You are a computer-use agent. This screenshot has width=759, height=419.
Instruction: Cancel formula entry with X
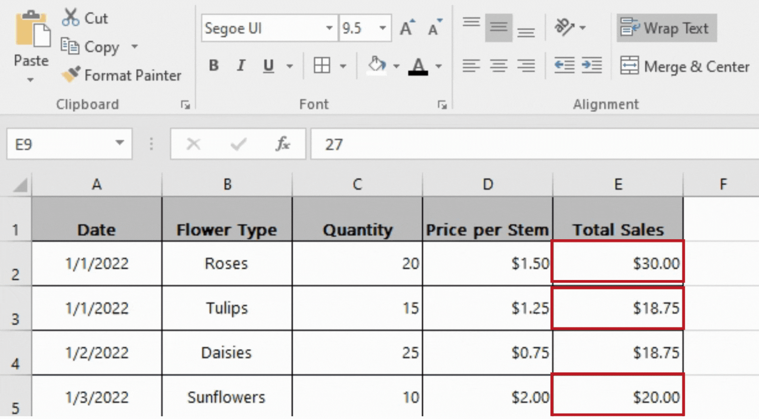point(194,144)
